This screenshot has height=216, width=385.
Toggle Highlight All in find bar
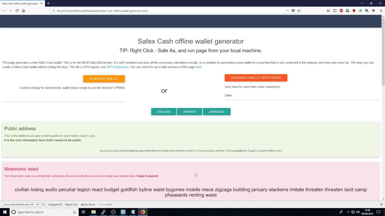tap(55, 205)
